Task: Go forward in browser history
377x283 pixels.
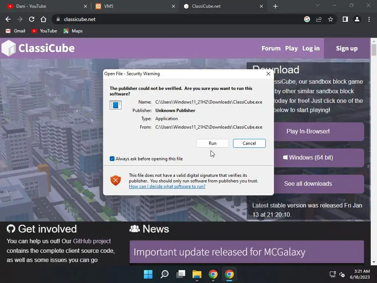Action: pyautogui.click(x=20, y=19)
